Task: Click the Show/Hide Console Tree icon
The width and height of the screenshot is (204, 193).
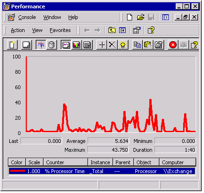Action: (x=122, y=30)
